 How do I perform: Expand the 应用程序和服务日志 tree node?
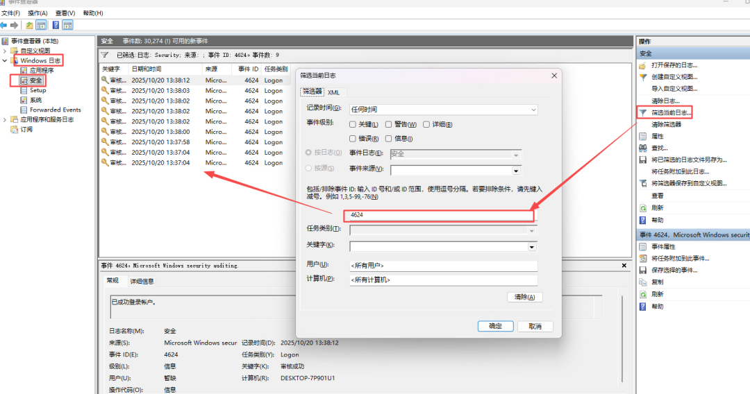point(5,120)
